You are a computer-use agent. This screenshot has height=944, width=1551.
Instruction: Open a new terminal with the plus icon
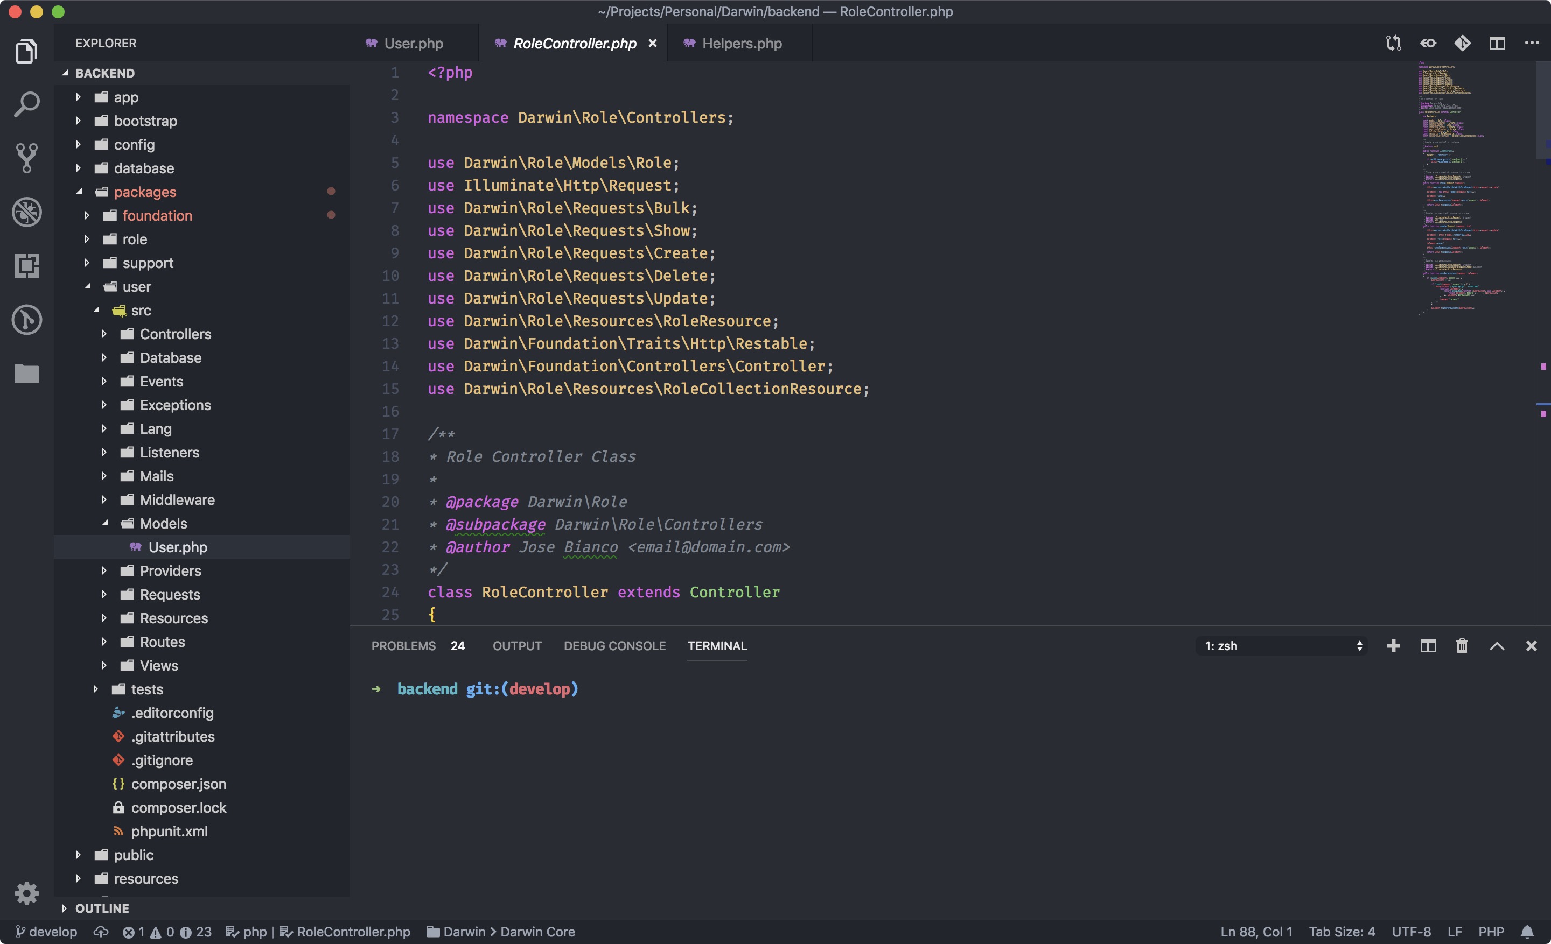pyautogui.click(x=1394, y=646)
